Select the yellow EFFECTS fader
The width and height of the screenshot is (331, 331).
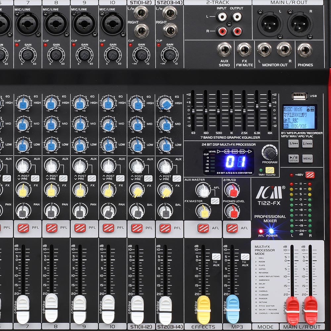[x=204, y=310]
